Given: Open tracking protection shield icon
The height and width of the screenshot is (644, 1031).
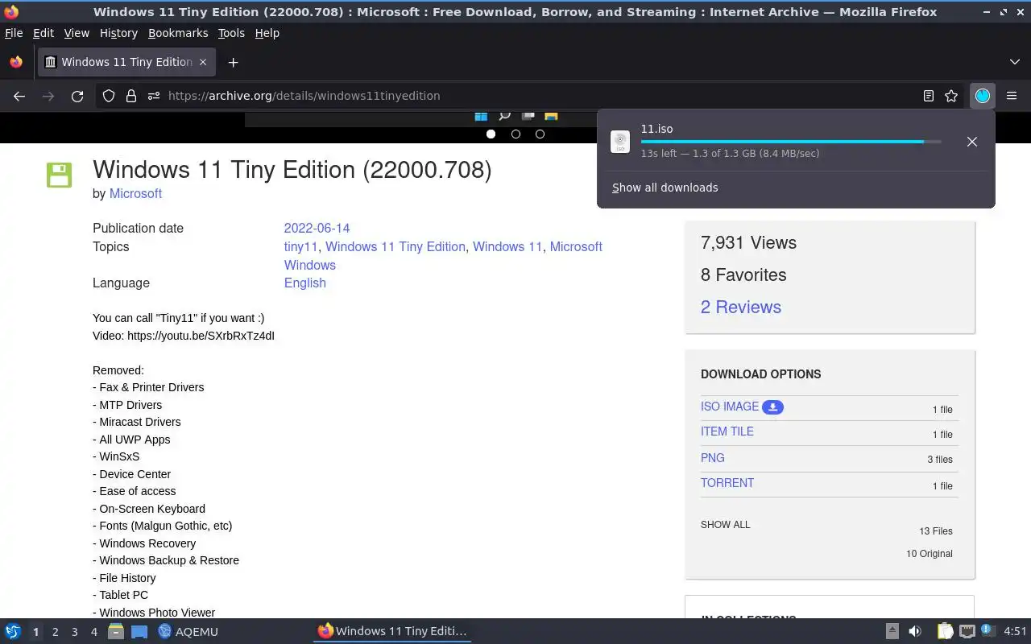Looking at the screenshot, I should (x=109, y=96).
